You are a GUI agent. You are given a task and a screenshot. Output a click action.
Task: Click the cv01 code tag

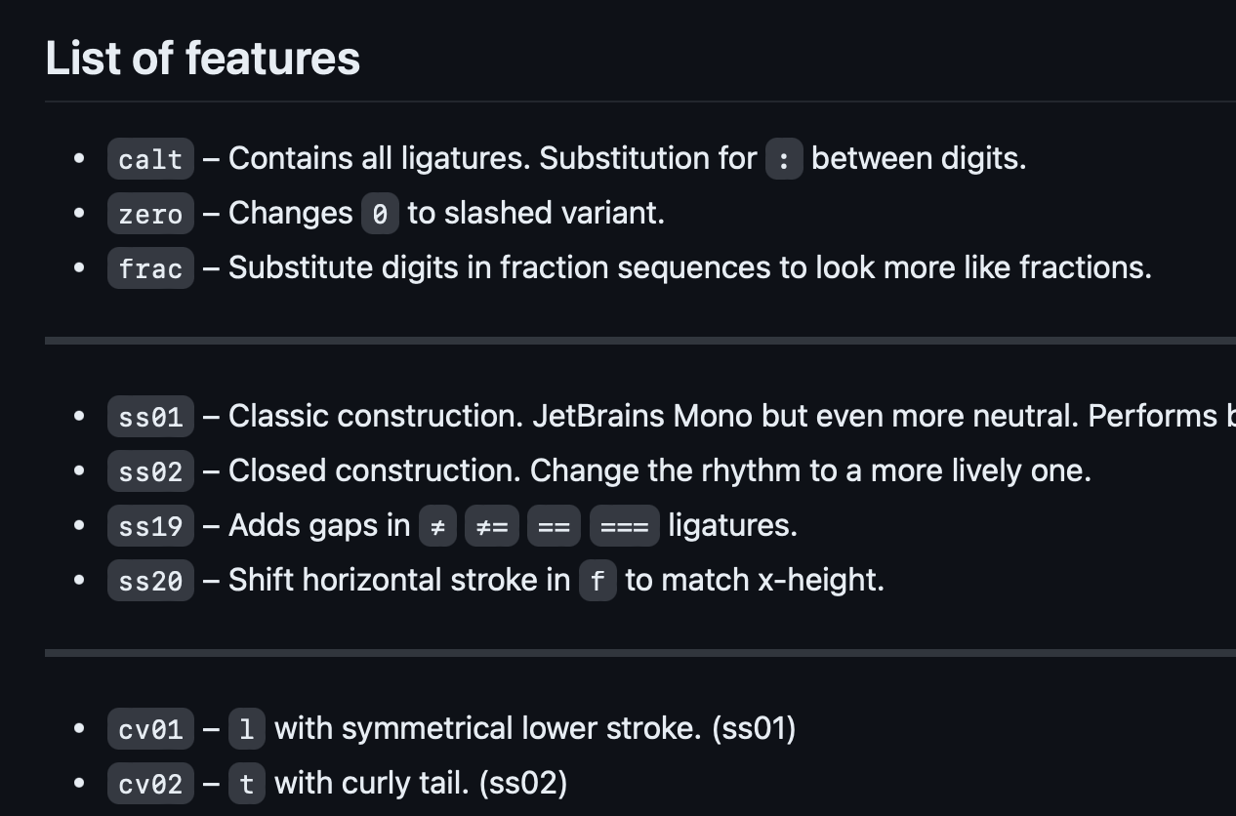coord(150,729)
